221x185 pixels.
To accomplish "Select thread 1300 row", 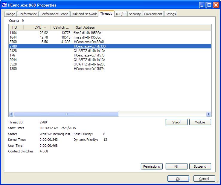I will pyautogui.click(x=110, y=69).
